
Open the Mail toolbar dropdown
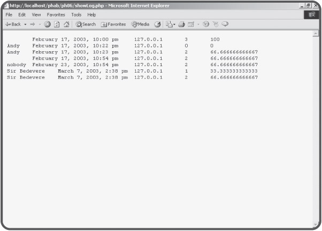coord(172,24)
